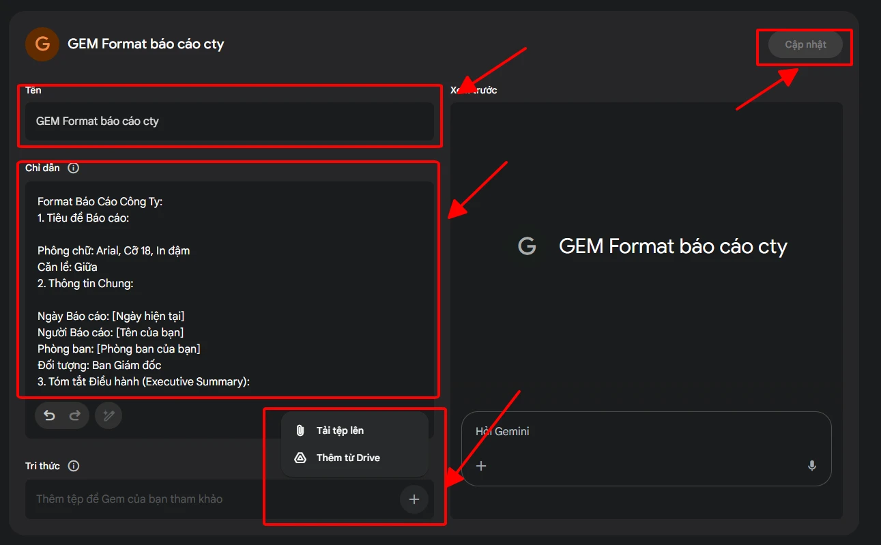Click the plus icon in the Hỏi Gemini box

(481, 466)
